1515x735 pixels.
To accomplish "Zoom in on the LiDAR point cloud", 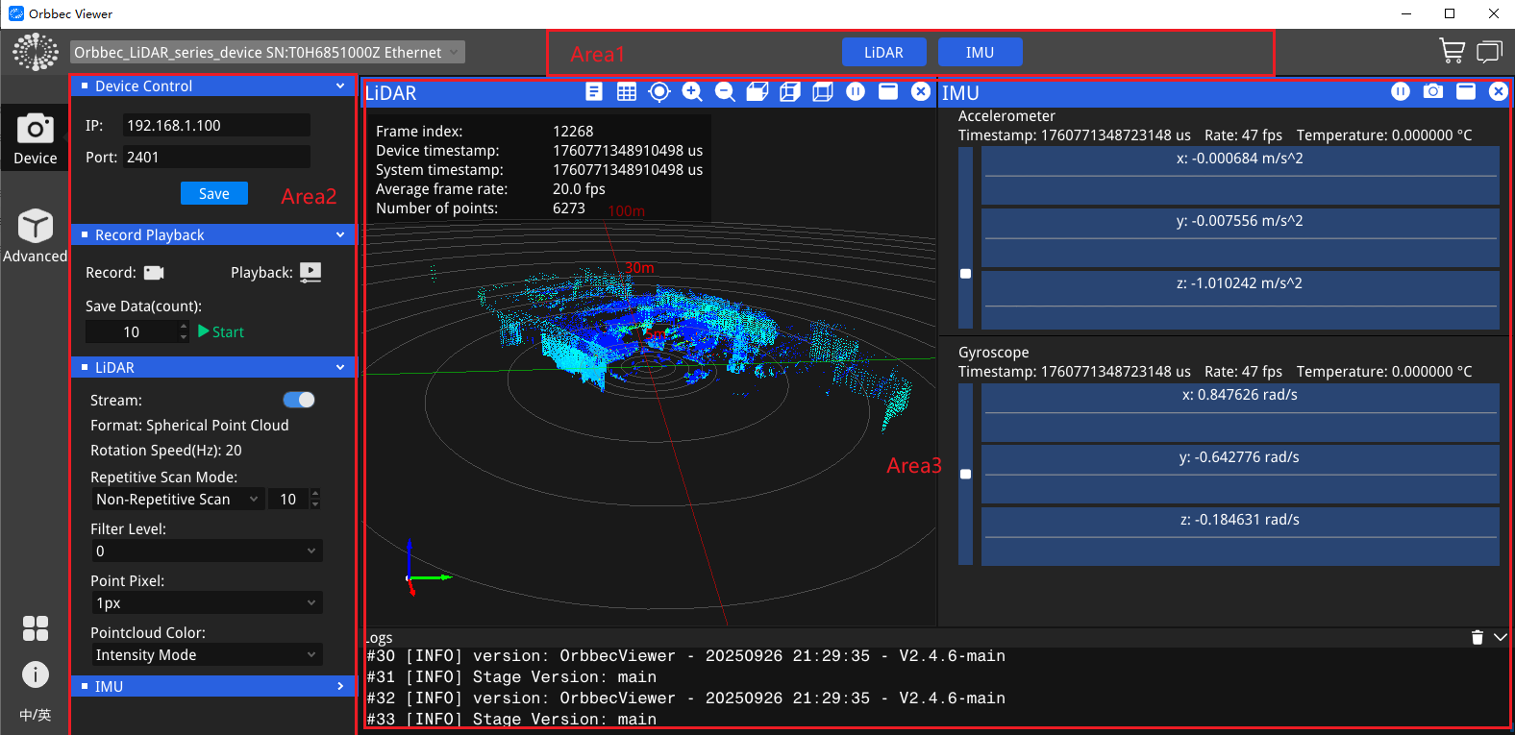I will point(692,91).
